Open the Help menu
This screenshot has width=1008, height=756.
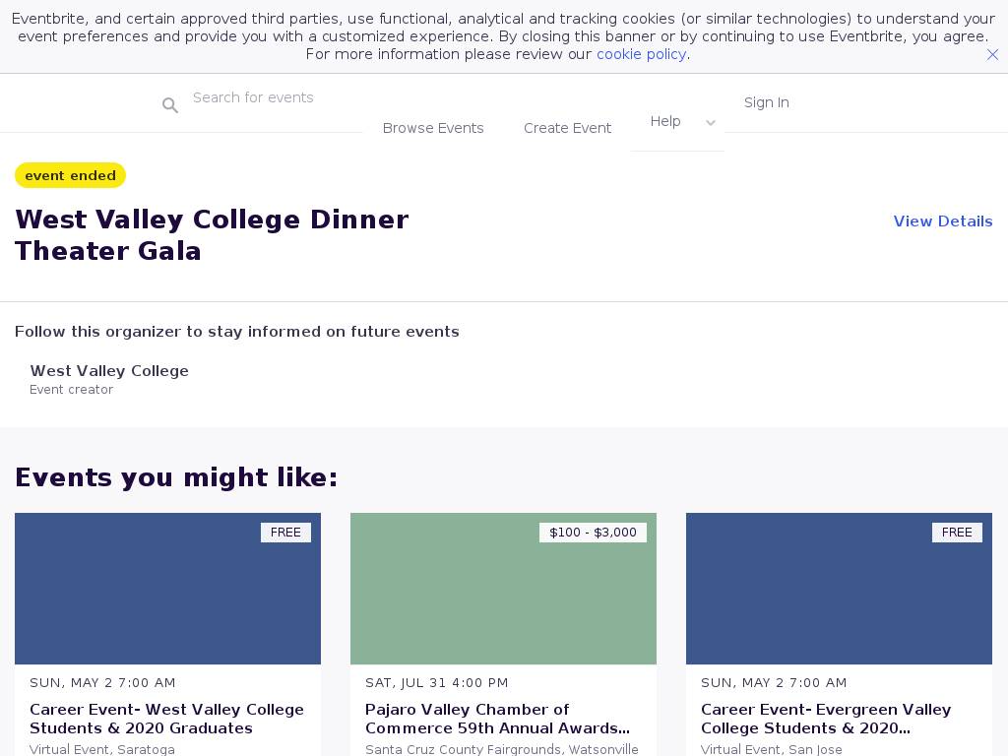click(665, 121)
